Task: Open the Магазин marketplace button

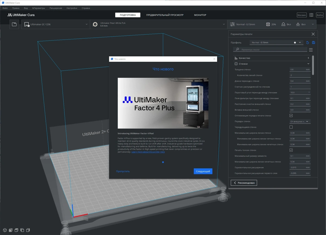Action: tap(302, 15)
